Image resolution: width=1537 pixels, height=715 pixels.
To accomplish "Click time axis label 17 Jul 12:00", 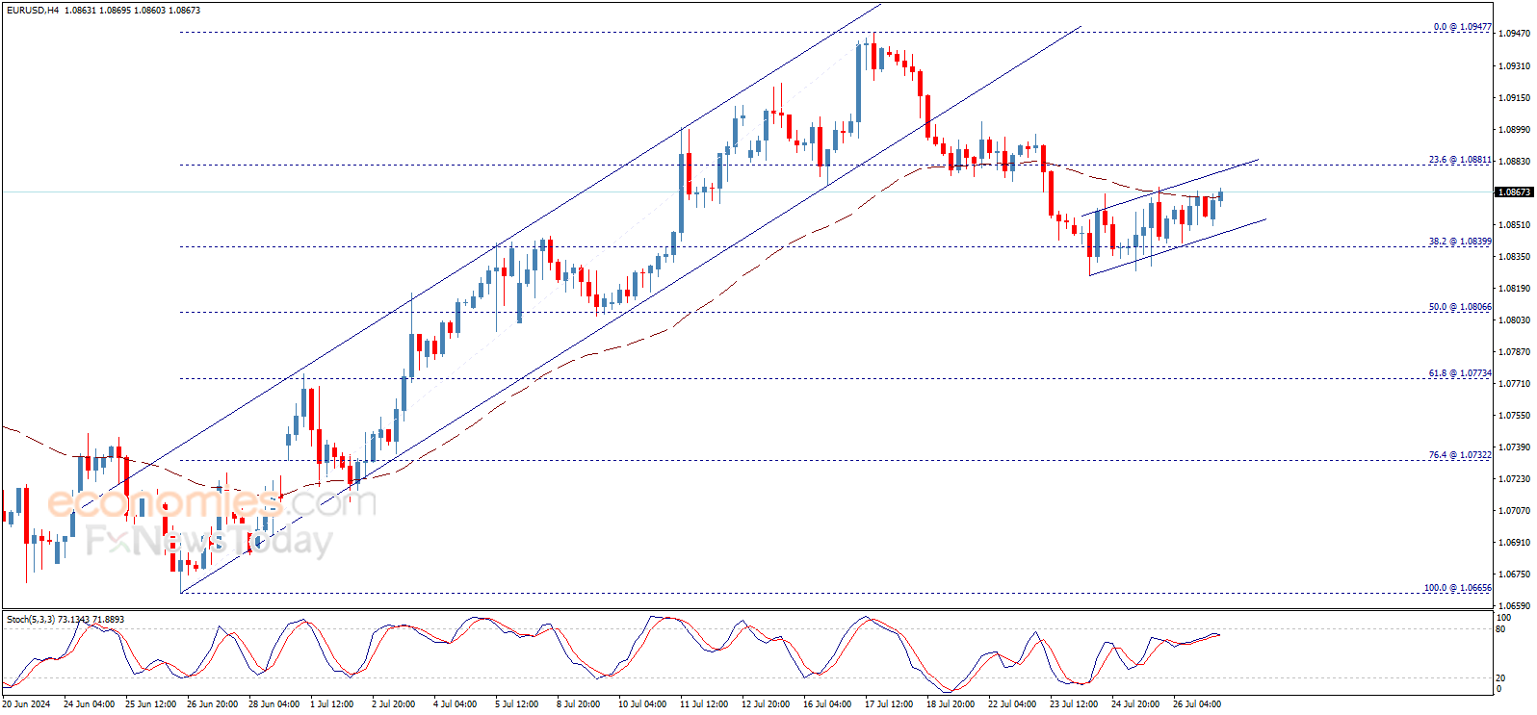I will [x=889, y=704].
